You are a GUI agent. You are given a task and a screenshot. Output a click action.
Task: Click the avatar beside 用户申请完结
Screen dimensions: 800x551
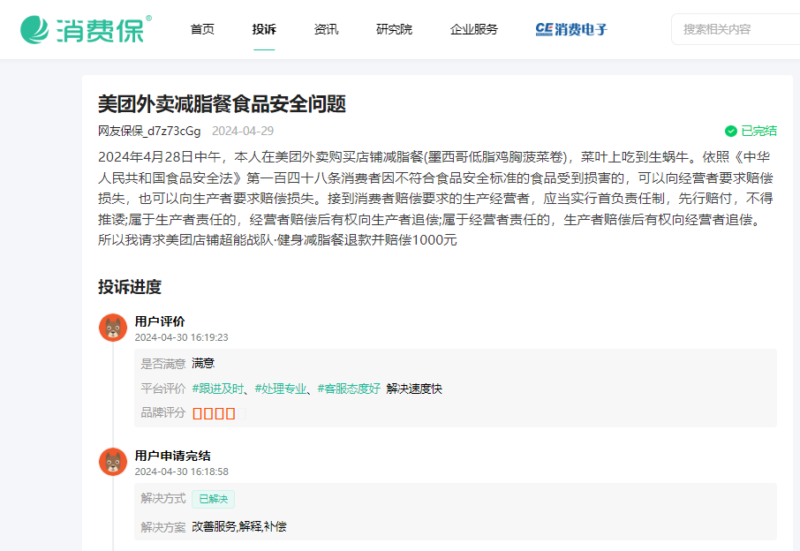pyautogui.click(x=113, y=462)
